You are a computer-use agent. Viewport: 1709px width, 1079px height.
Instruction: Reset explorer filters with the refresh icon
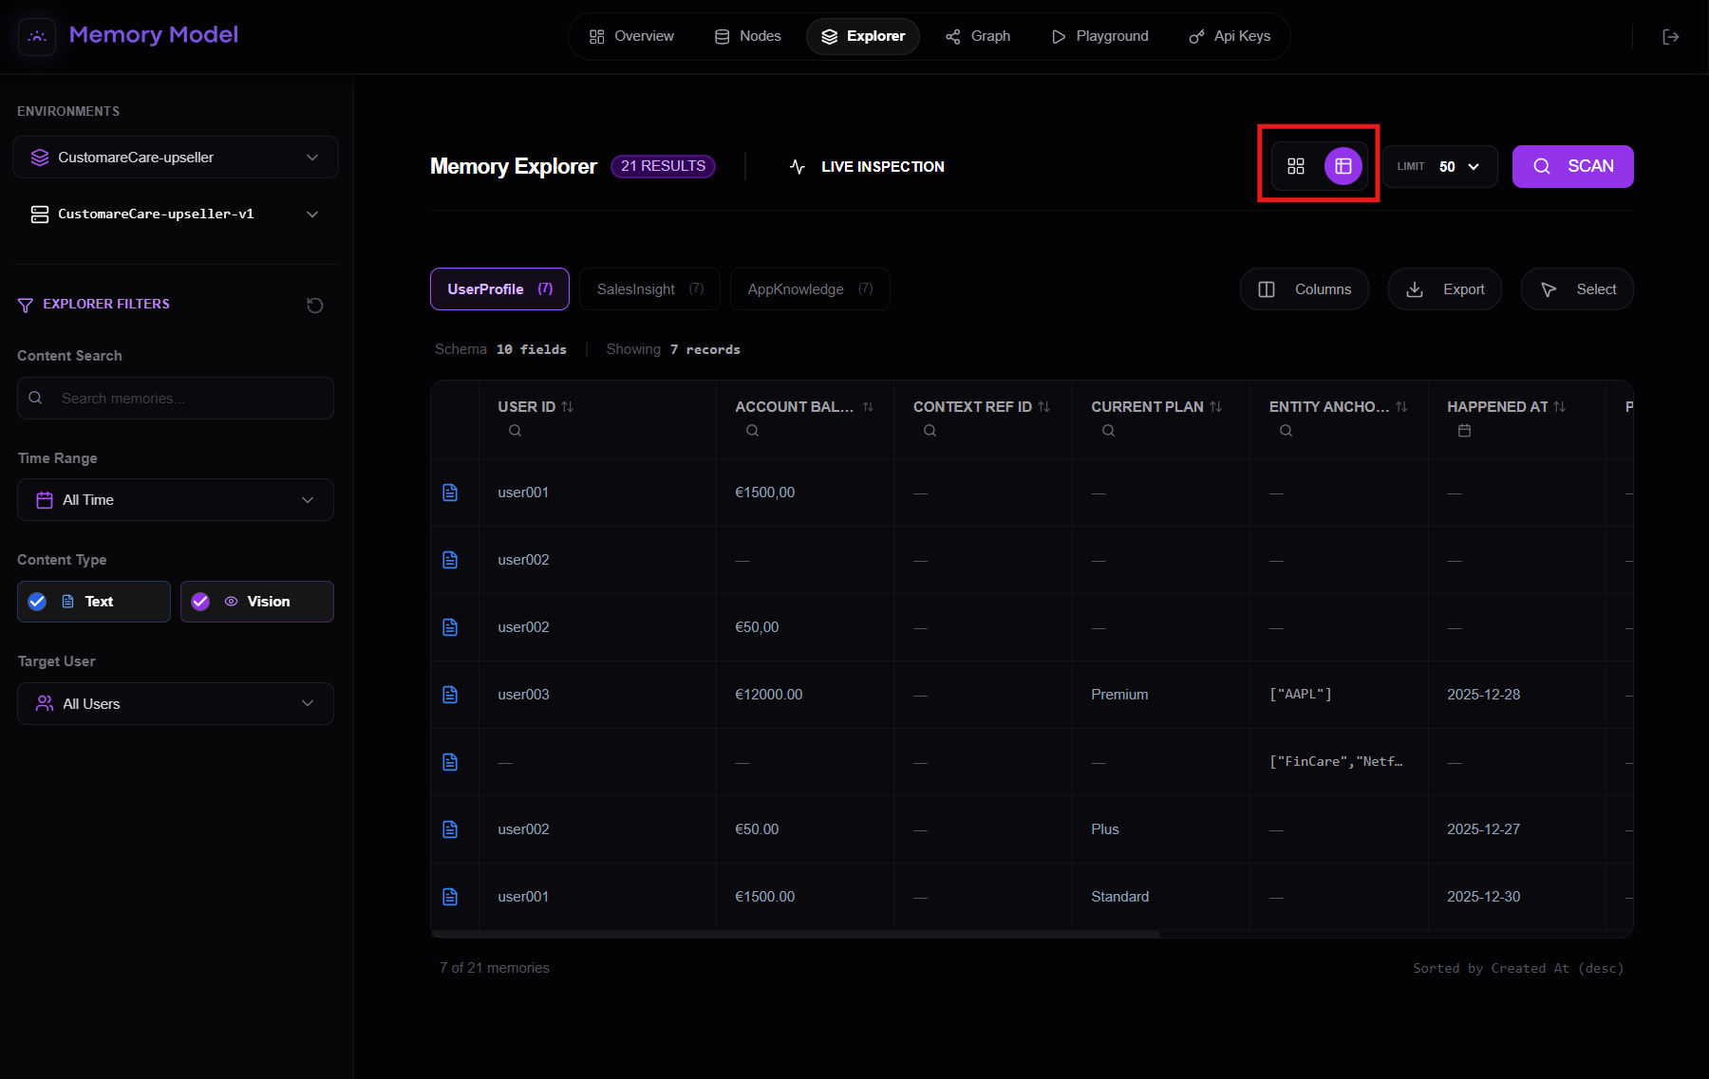click(x=315, y=305)
